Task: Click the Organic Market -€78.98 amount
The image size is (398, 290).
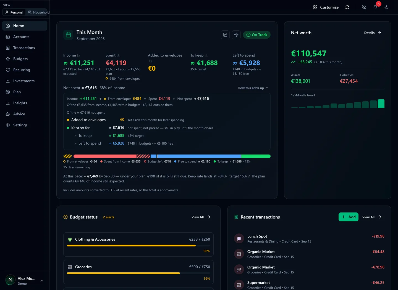Action: [x=378, y=267]
